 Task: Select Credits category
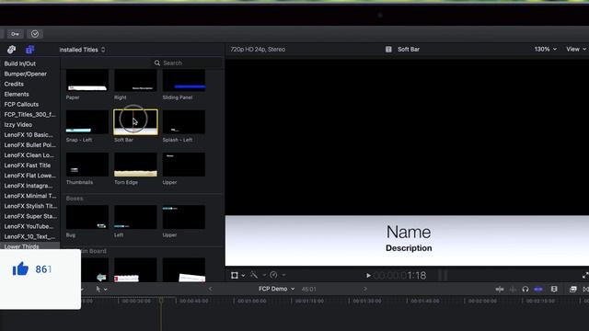pos(14,84)
